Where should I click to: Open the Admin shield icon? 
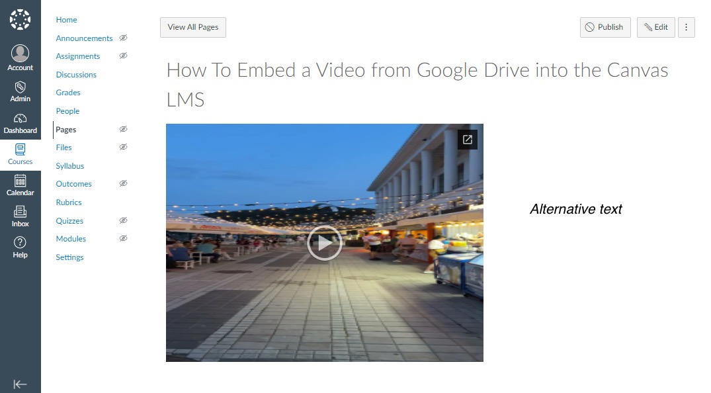click(20, 87)
